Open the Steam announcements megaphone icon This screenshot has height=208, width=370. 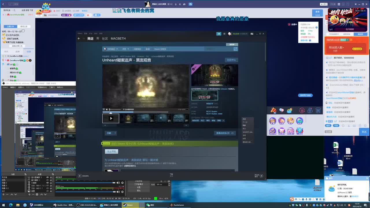219,34
